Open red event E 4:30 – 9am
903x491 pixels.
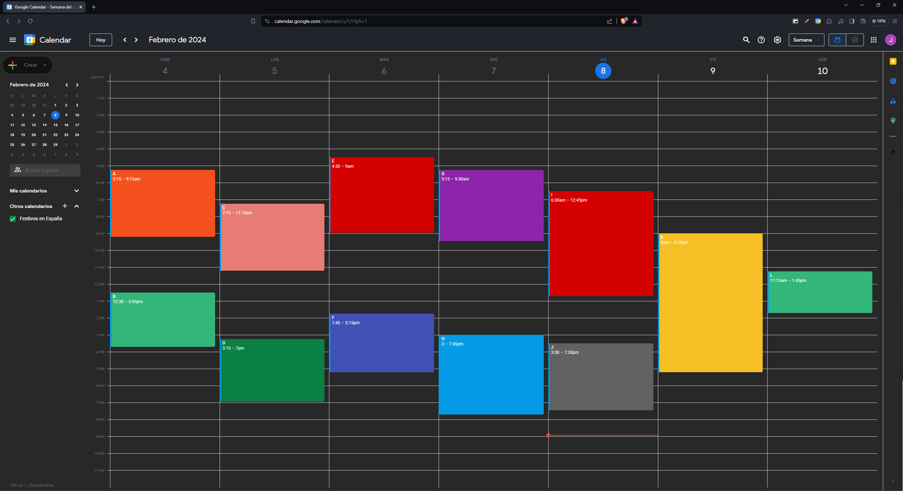pyautogui.click(x=382, y=195)
